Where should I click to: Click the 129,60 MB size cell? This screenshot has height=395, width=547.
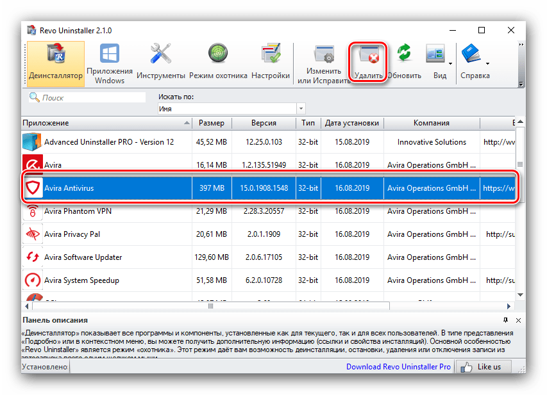(x=212, y=257)
